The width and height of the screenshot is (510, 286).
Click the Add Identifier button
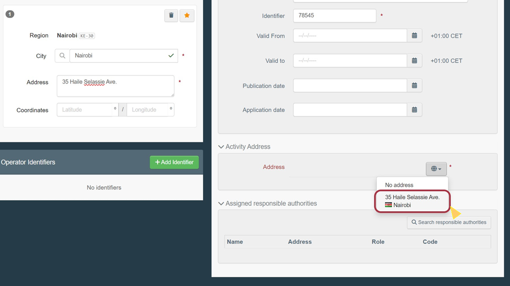(x=174, y=162)
